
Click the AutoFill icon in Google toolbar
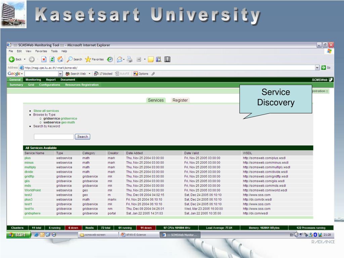pyautogui.click(x=117, y=74)
